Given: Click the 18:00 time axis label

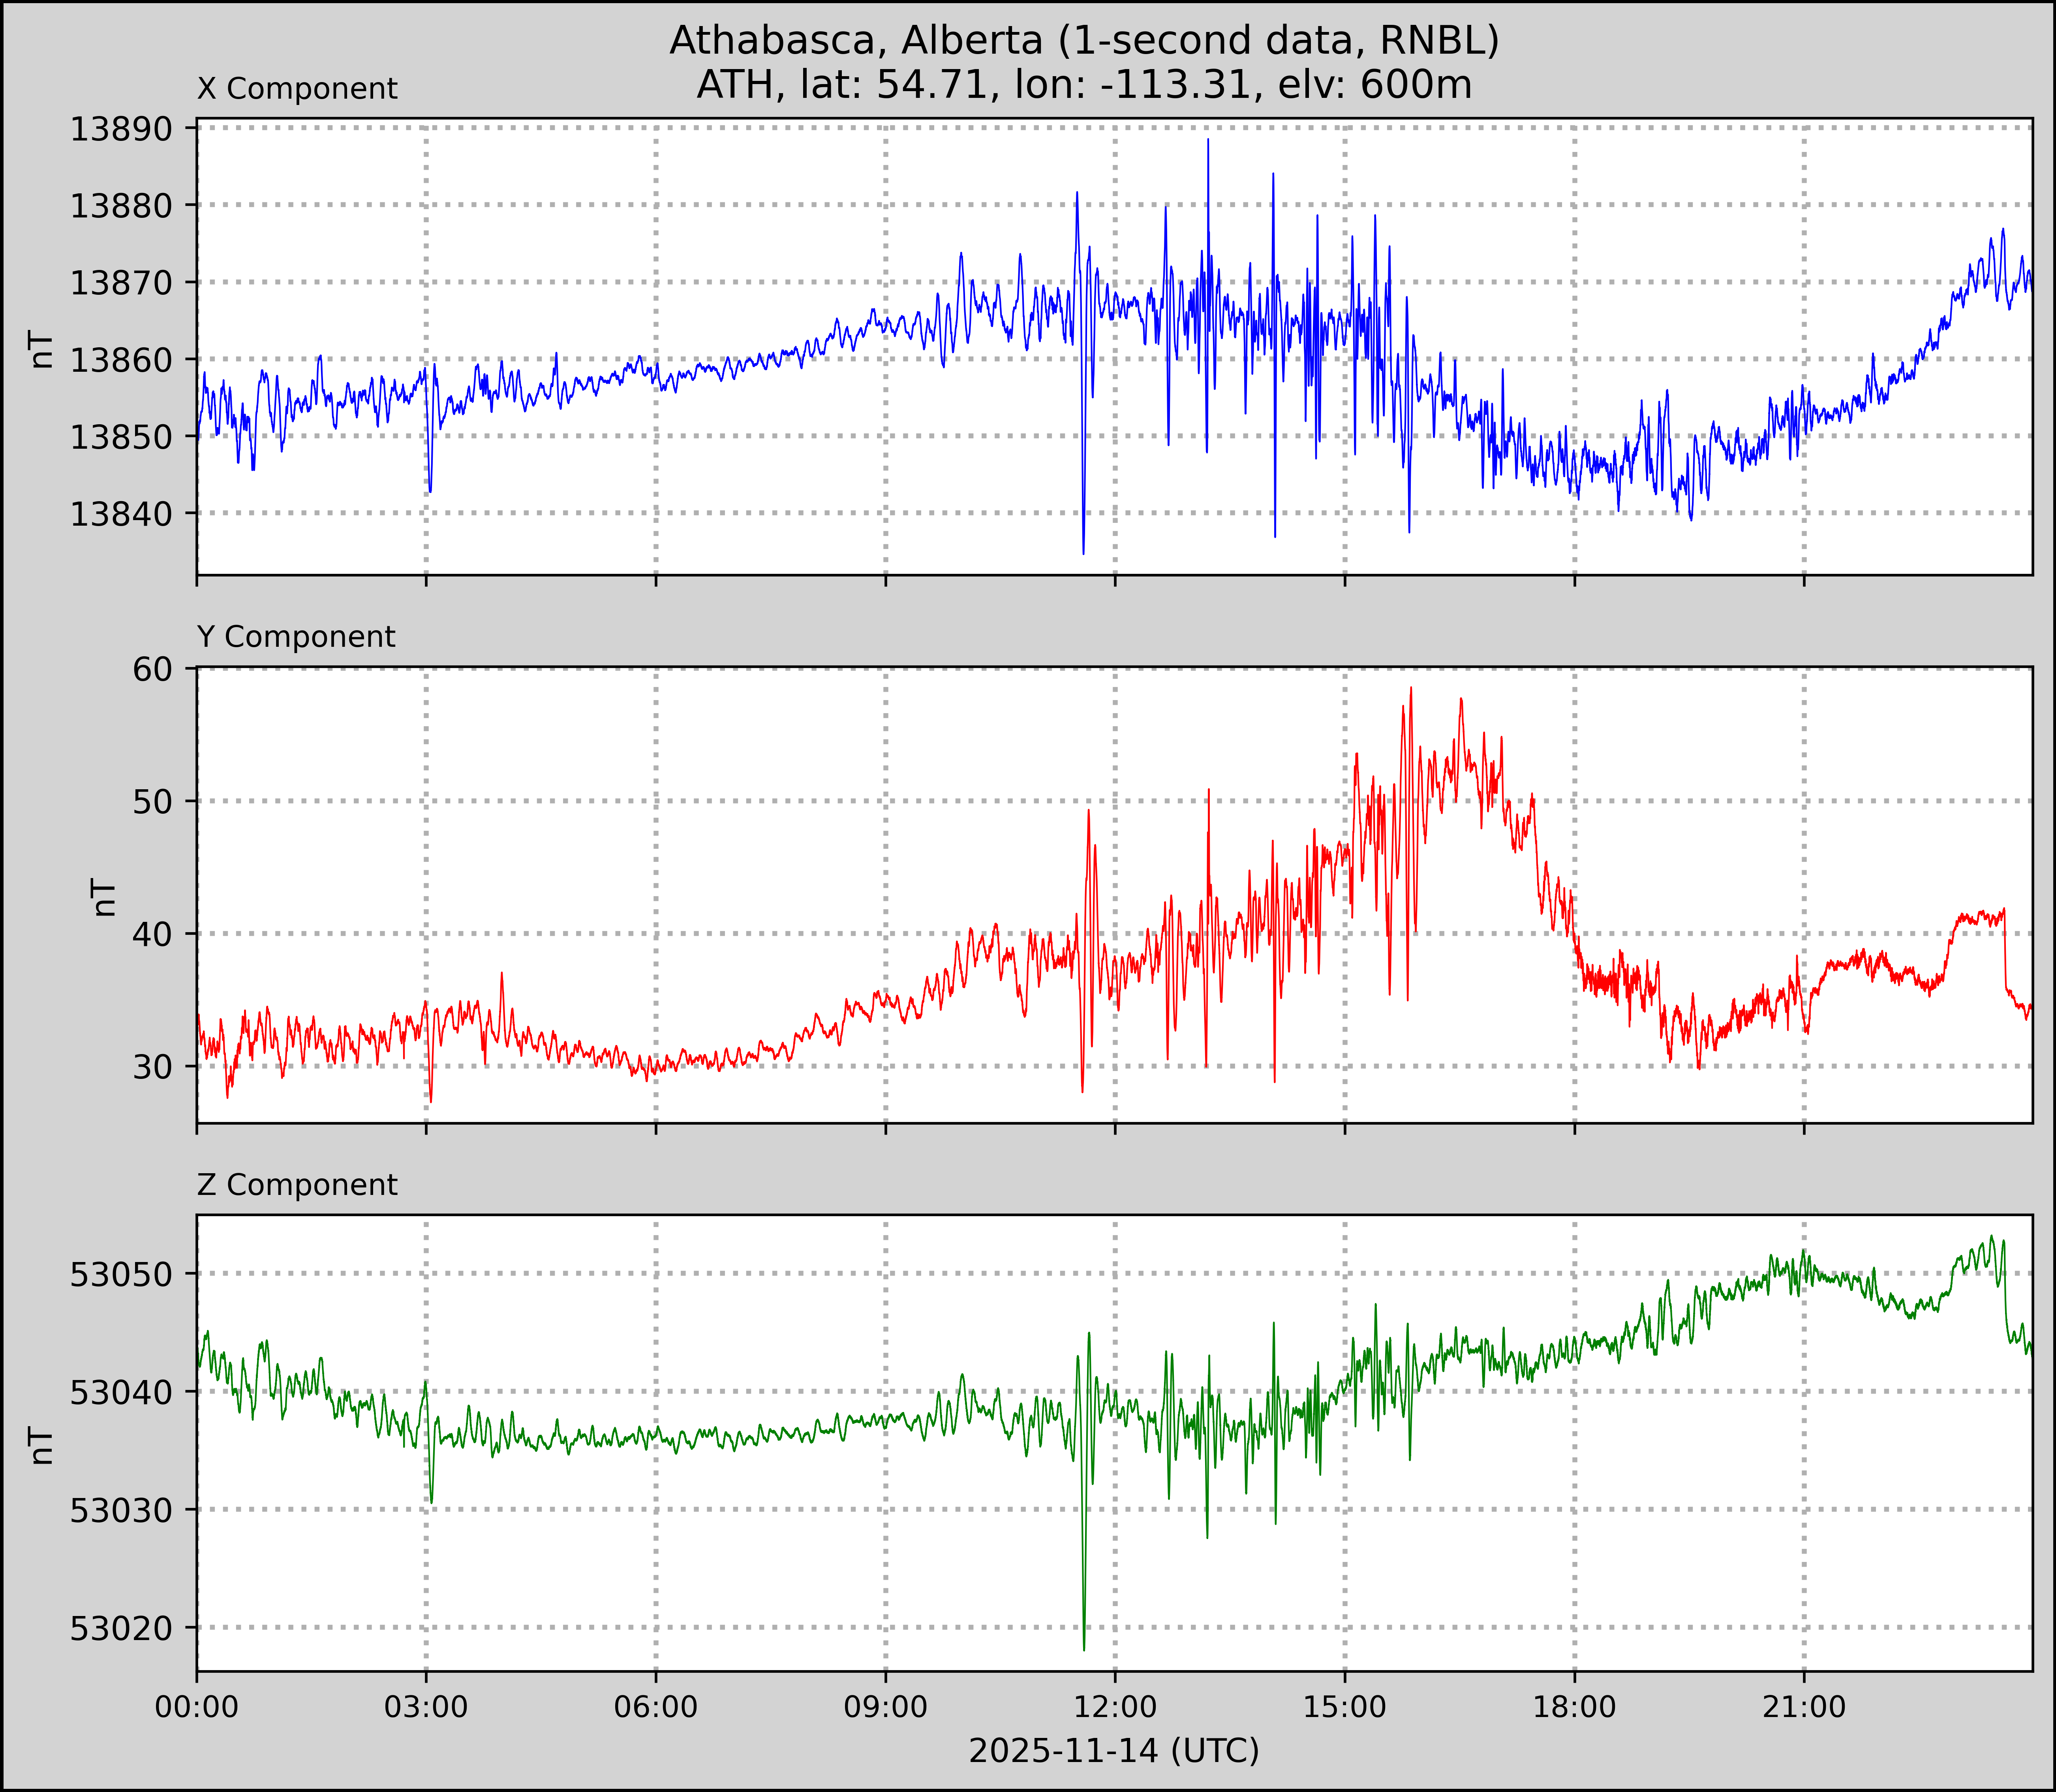Looking at the screenshot, I should 1574,1707.
